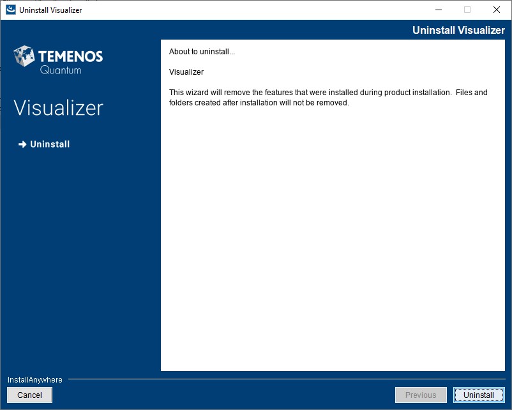The image size is (512, 410).
Task: Click the 'This wizard will remove' description text
Action: 328,97
